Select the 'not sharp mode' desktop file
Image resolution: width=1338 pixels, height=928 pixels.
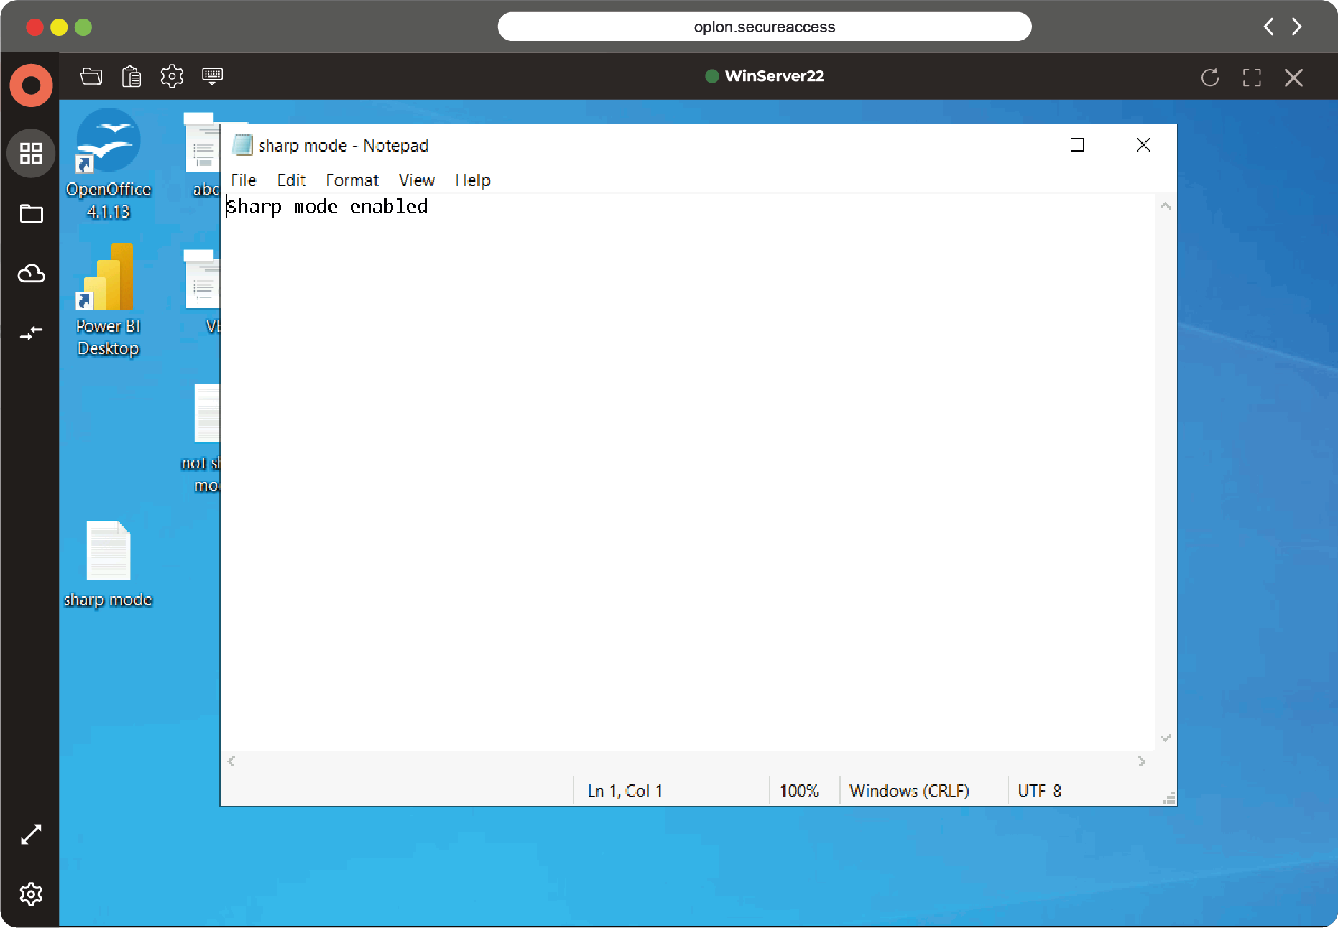(200, 438)
